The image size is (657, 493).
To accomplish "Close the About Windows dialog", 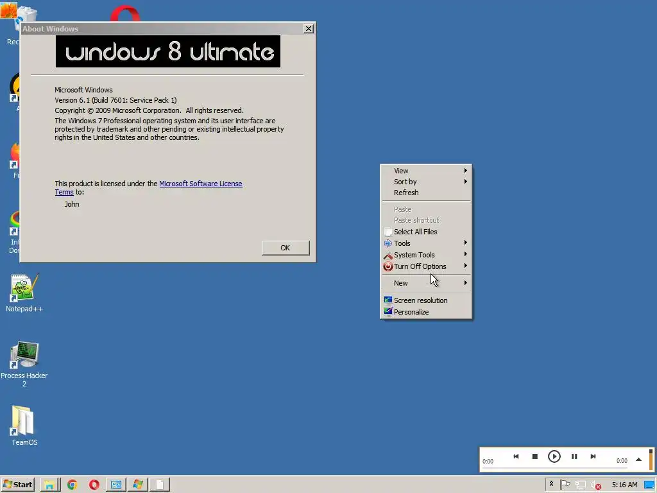I will click(x=309, y=28).
